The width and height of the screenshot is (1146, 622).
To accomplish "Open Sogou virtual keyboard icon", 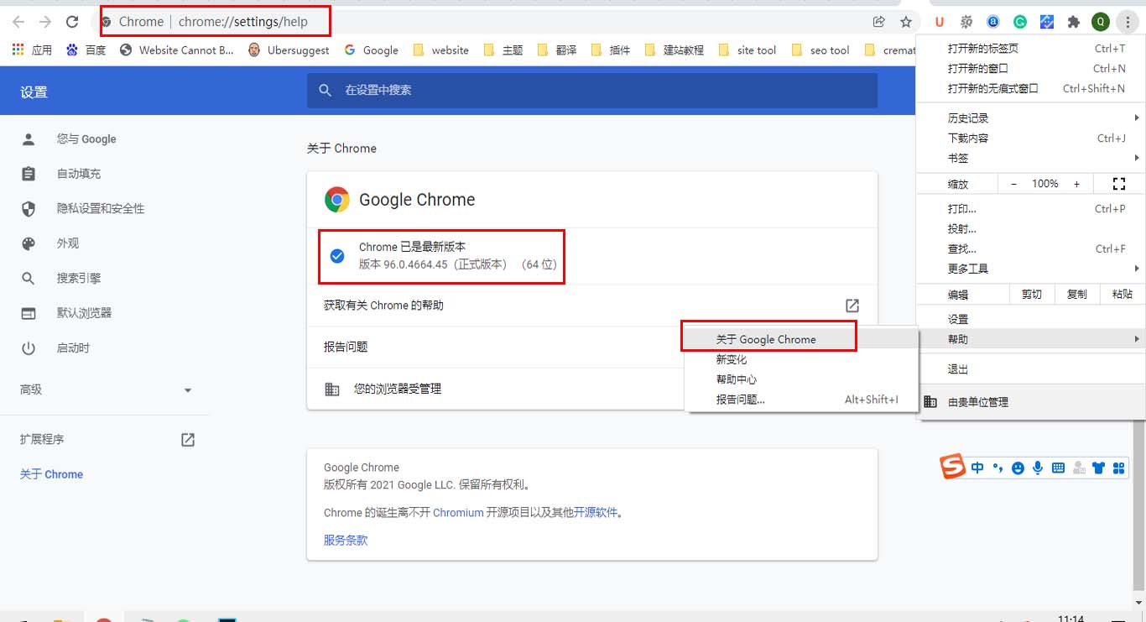I will coord(1060,468).
